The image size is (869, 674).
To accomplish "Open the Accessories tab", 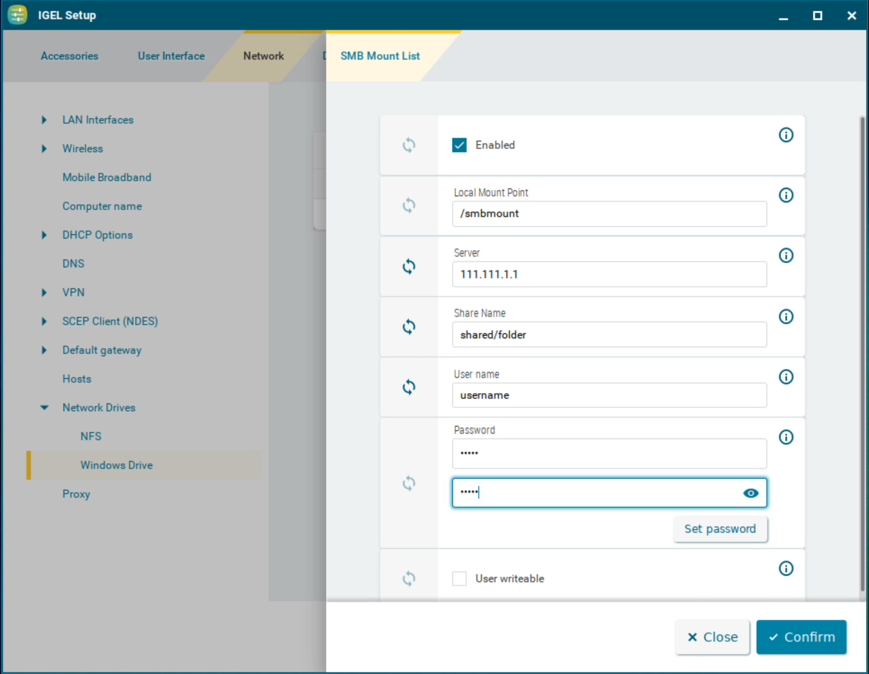I will point(70,56).
